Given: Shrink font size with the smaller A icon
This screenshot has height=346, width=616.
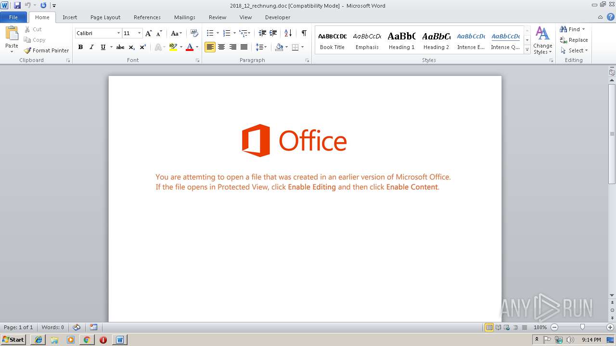Looking at the screenshot, I should click(159, 33).
